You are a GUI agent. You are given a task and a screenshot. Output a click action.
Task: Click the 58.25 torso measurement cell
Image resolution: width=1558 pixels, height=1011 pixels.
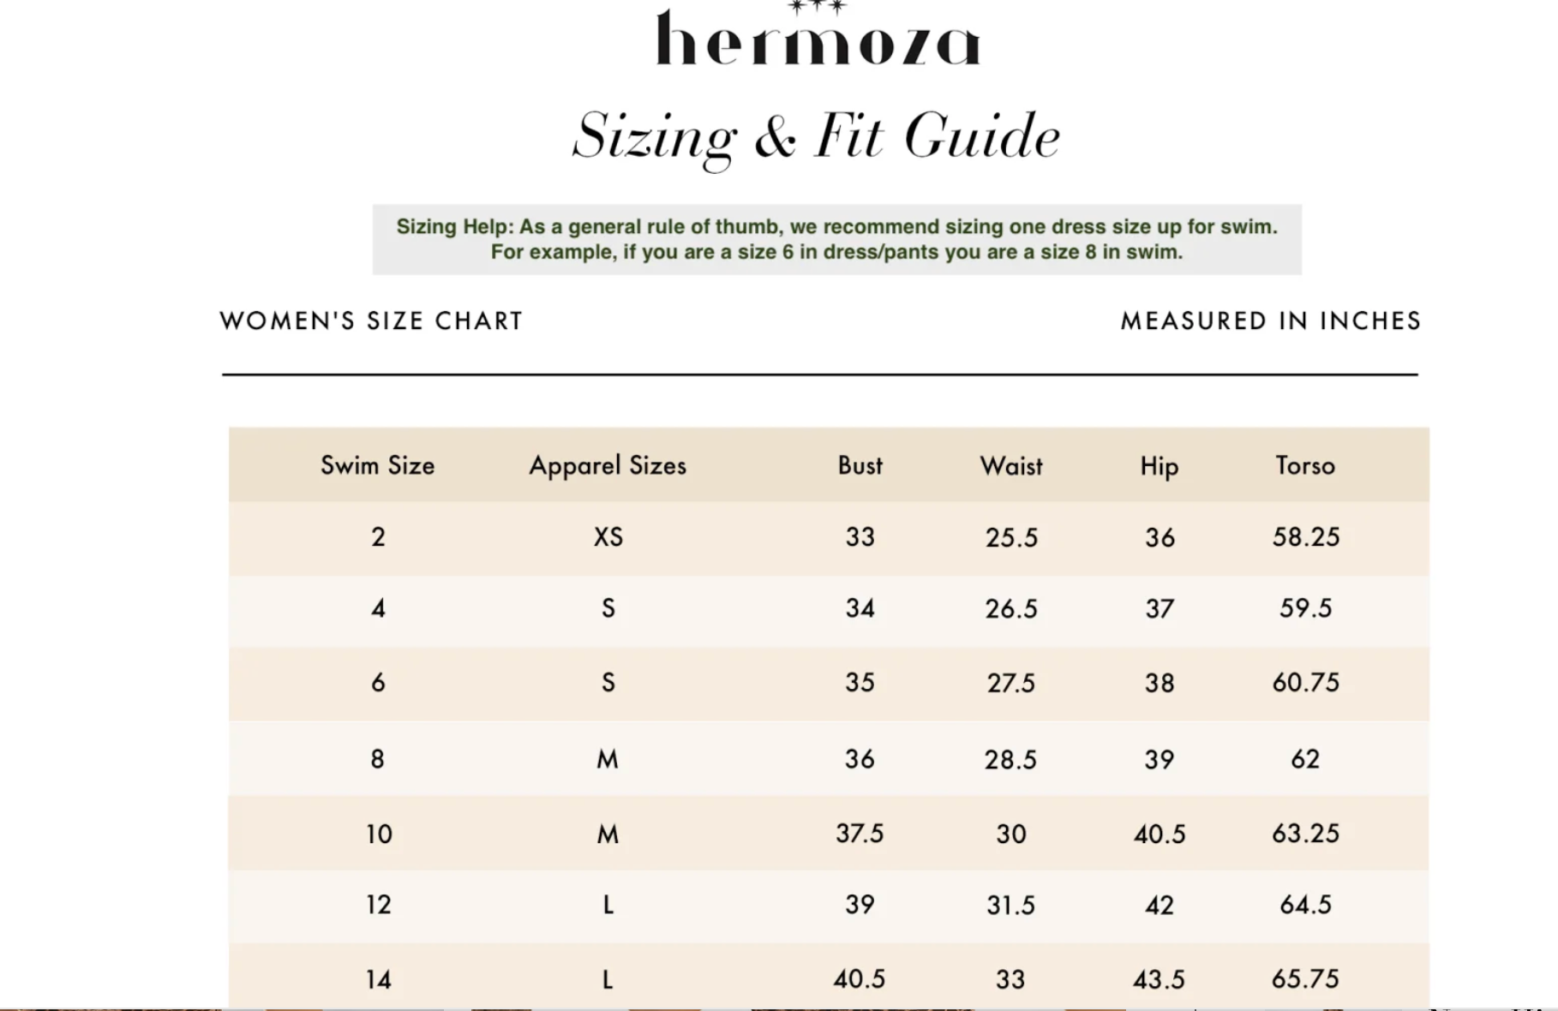click(1306, 537)
